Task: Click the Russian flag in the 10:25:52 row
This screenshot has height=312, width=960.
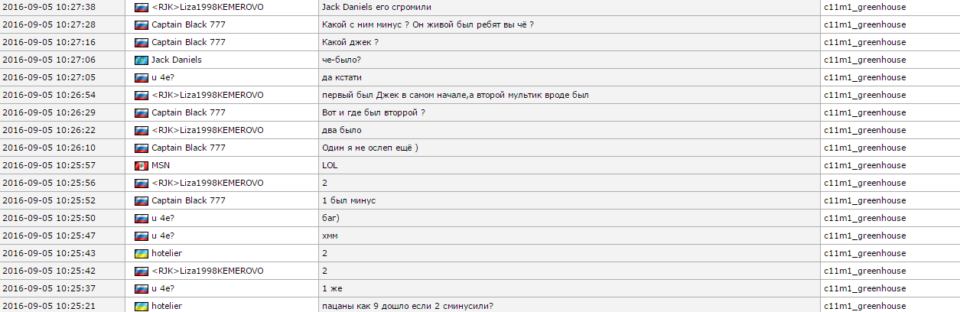Action: click(x=141, y=200)
